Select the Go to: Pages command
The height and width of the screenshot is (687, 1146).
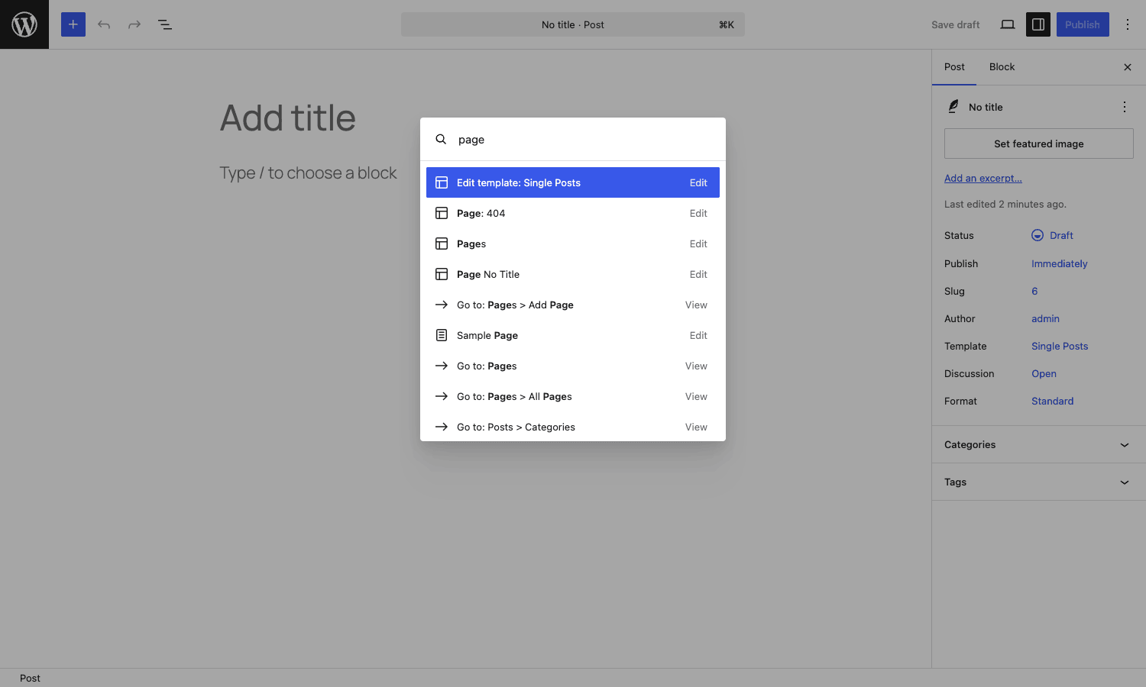click(x=573, y=366)
